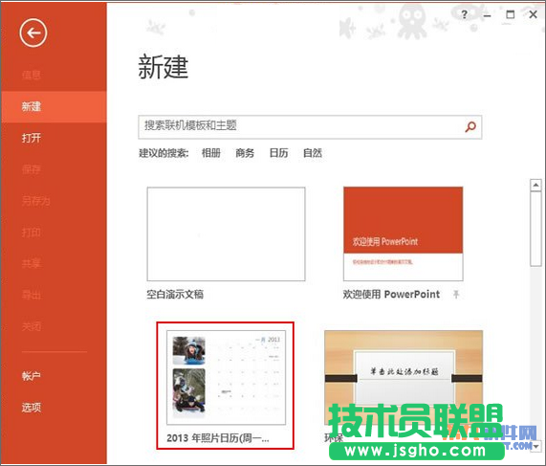This screenshot has height=466, width=546.
Task: Open 选项 settings
Action: click(32, 407)
